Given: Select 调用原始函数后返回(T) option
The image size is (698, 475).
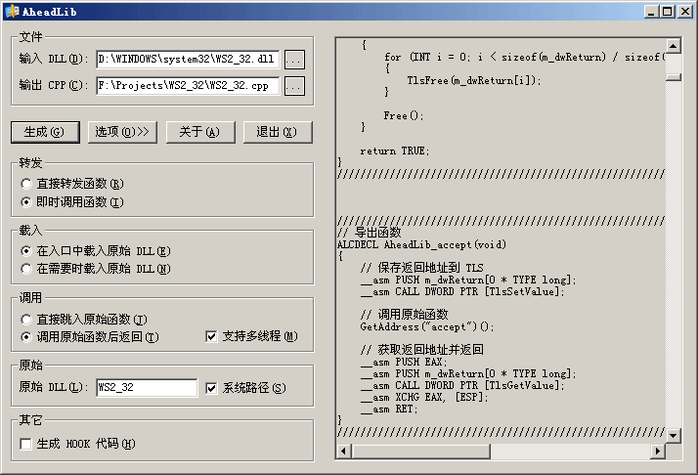Looking at the screenshot, I should click(90, 337).
